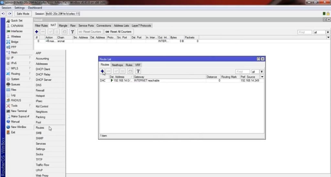Open the Session menu

click(6, 8)
